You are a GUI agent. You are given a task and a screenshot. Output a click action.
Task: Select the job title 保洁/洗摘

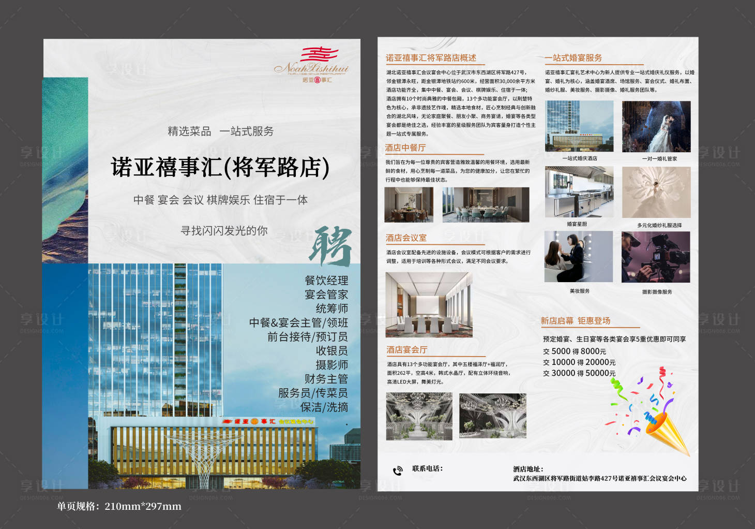click(324, 407)
